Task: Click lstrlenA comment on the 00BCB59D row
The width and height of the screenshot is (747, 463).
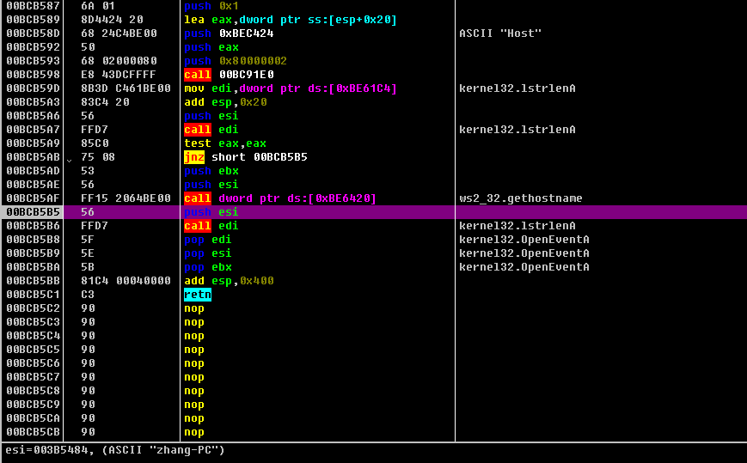Action: pyautogui.click(x=517, y=88)
